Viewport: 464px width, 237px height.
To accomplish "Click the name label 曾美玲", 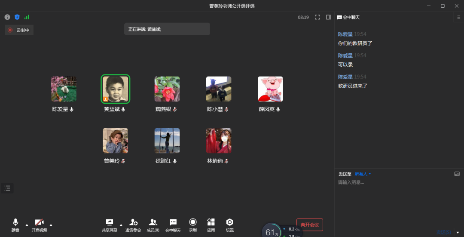I will (112, 161).
